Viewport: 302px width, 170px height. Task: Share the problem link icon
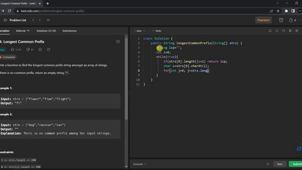pyautogui.click(x=48, y=50)
